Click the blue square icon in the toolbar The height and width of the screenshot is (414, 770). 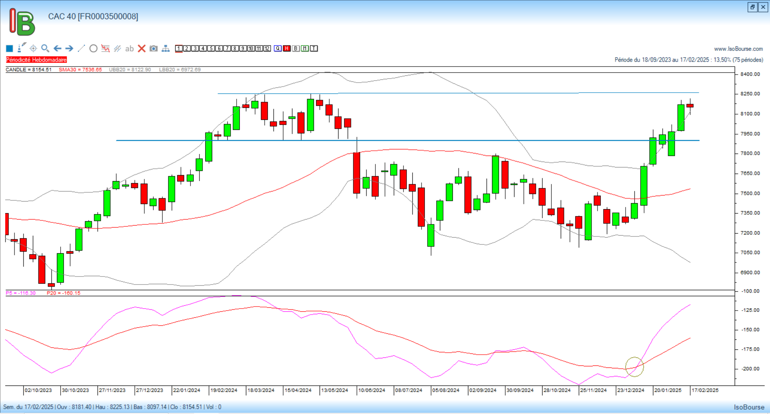(x=10, y=48)
